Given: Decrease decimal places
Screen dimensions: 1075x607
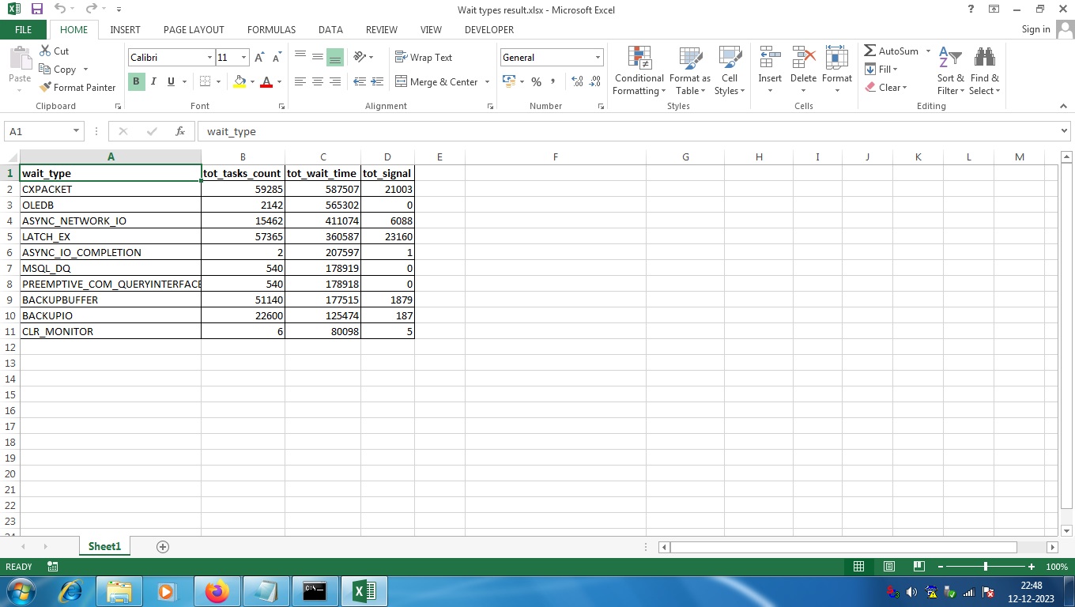Looking at the screenshot, I should 594,81.
